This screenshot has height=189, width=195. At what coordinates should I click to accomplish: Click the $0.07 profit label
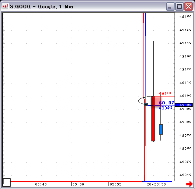[x=167, y=103]
